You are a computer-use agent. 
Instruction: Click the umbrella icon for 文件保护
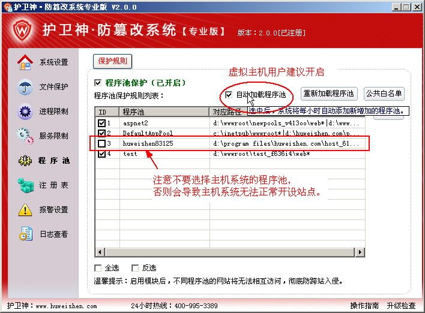tap(25, 87)
